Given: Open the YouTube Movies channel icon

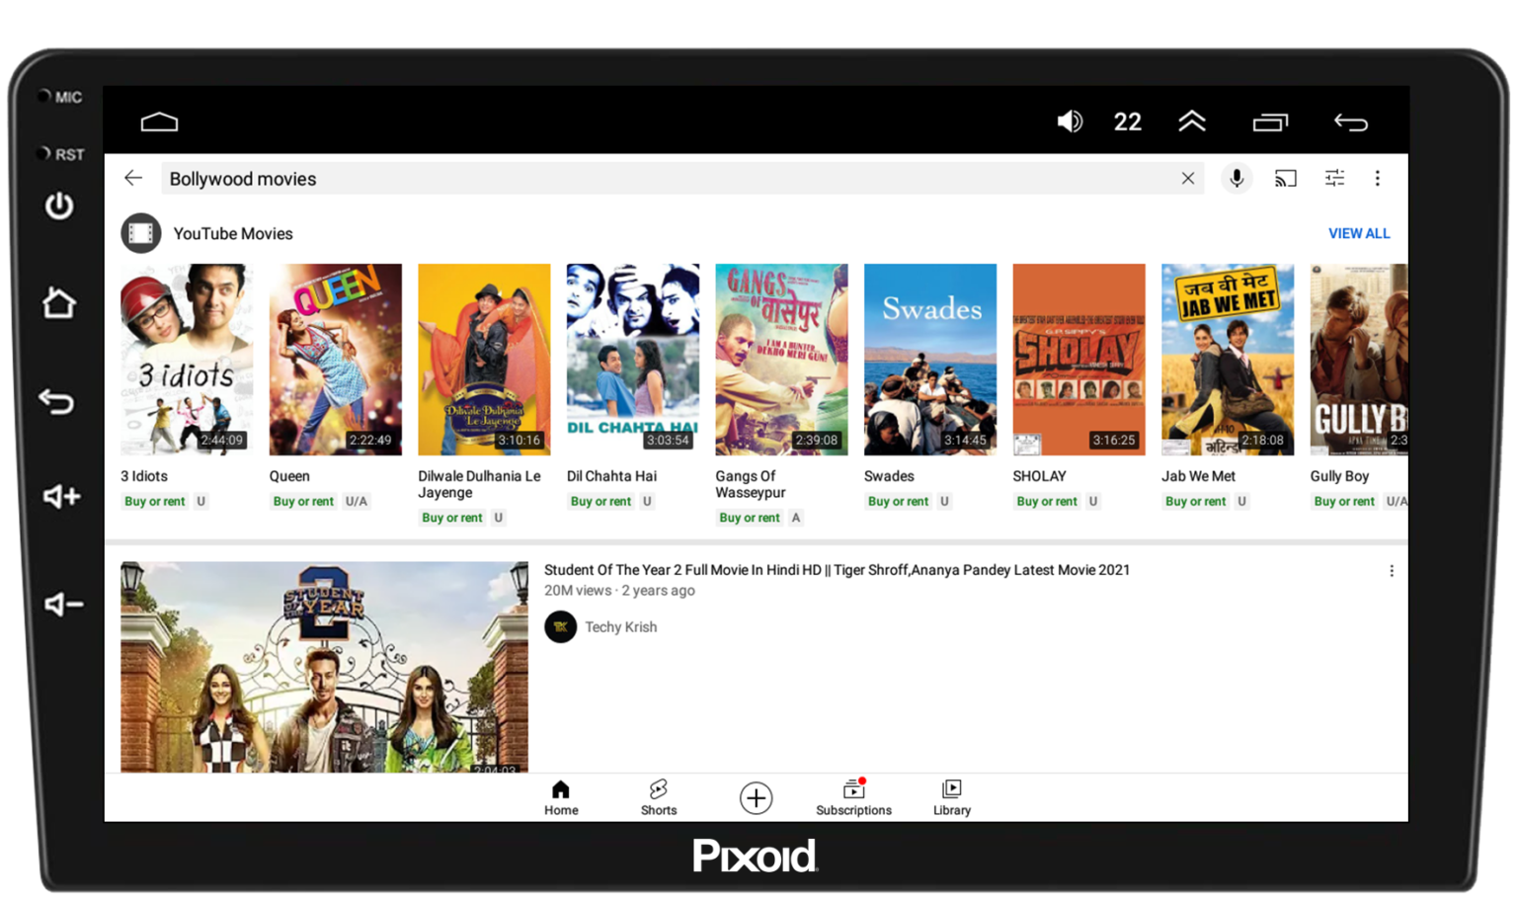Looking at the screenshot, I should (141, 233).
